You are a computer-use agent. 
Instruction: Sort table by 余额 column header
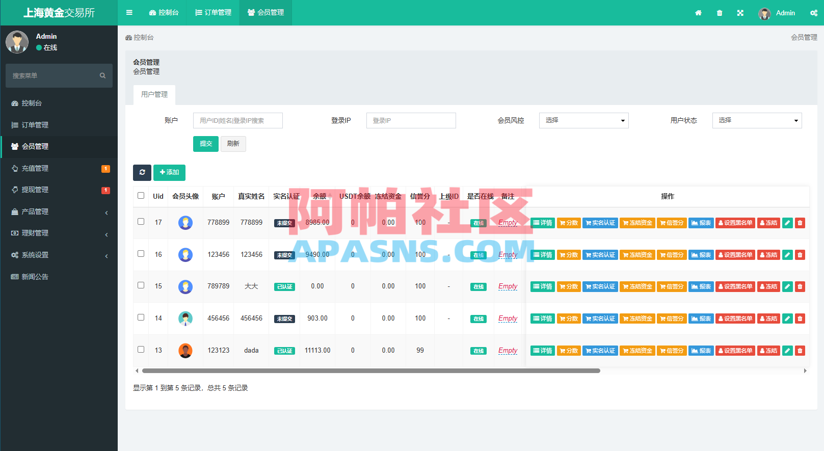point(320,196)
